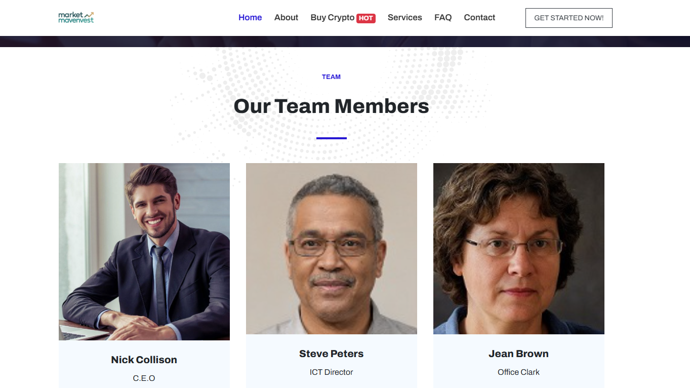This screenshot has height=388, width=690.
Task: Click the red HOT badge
Action: [366, 18]
